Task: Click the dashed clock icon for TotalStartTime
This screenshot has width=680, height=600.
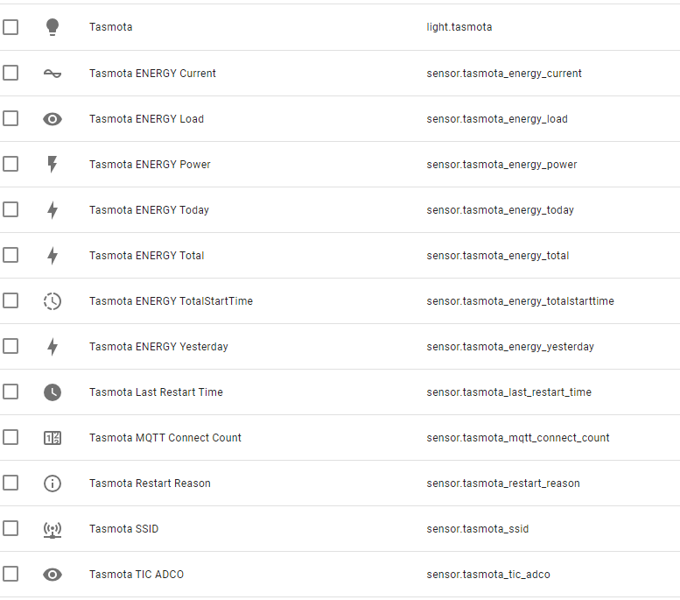Action: click(53, 301)
